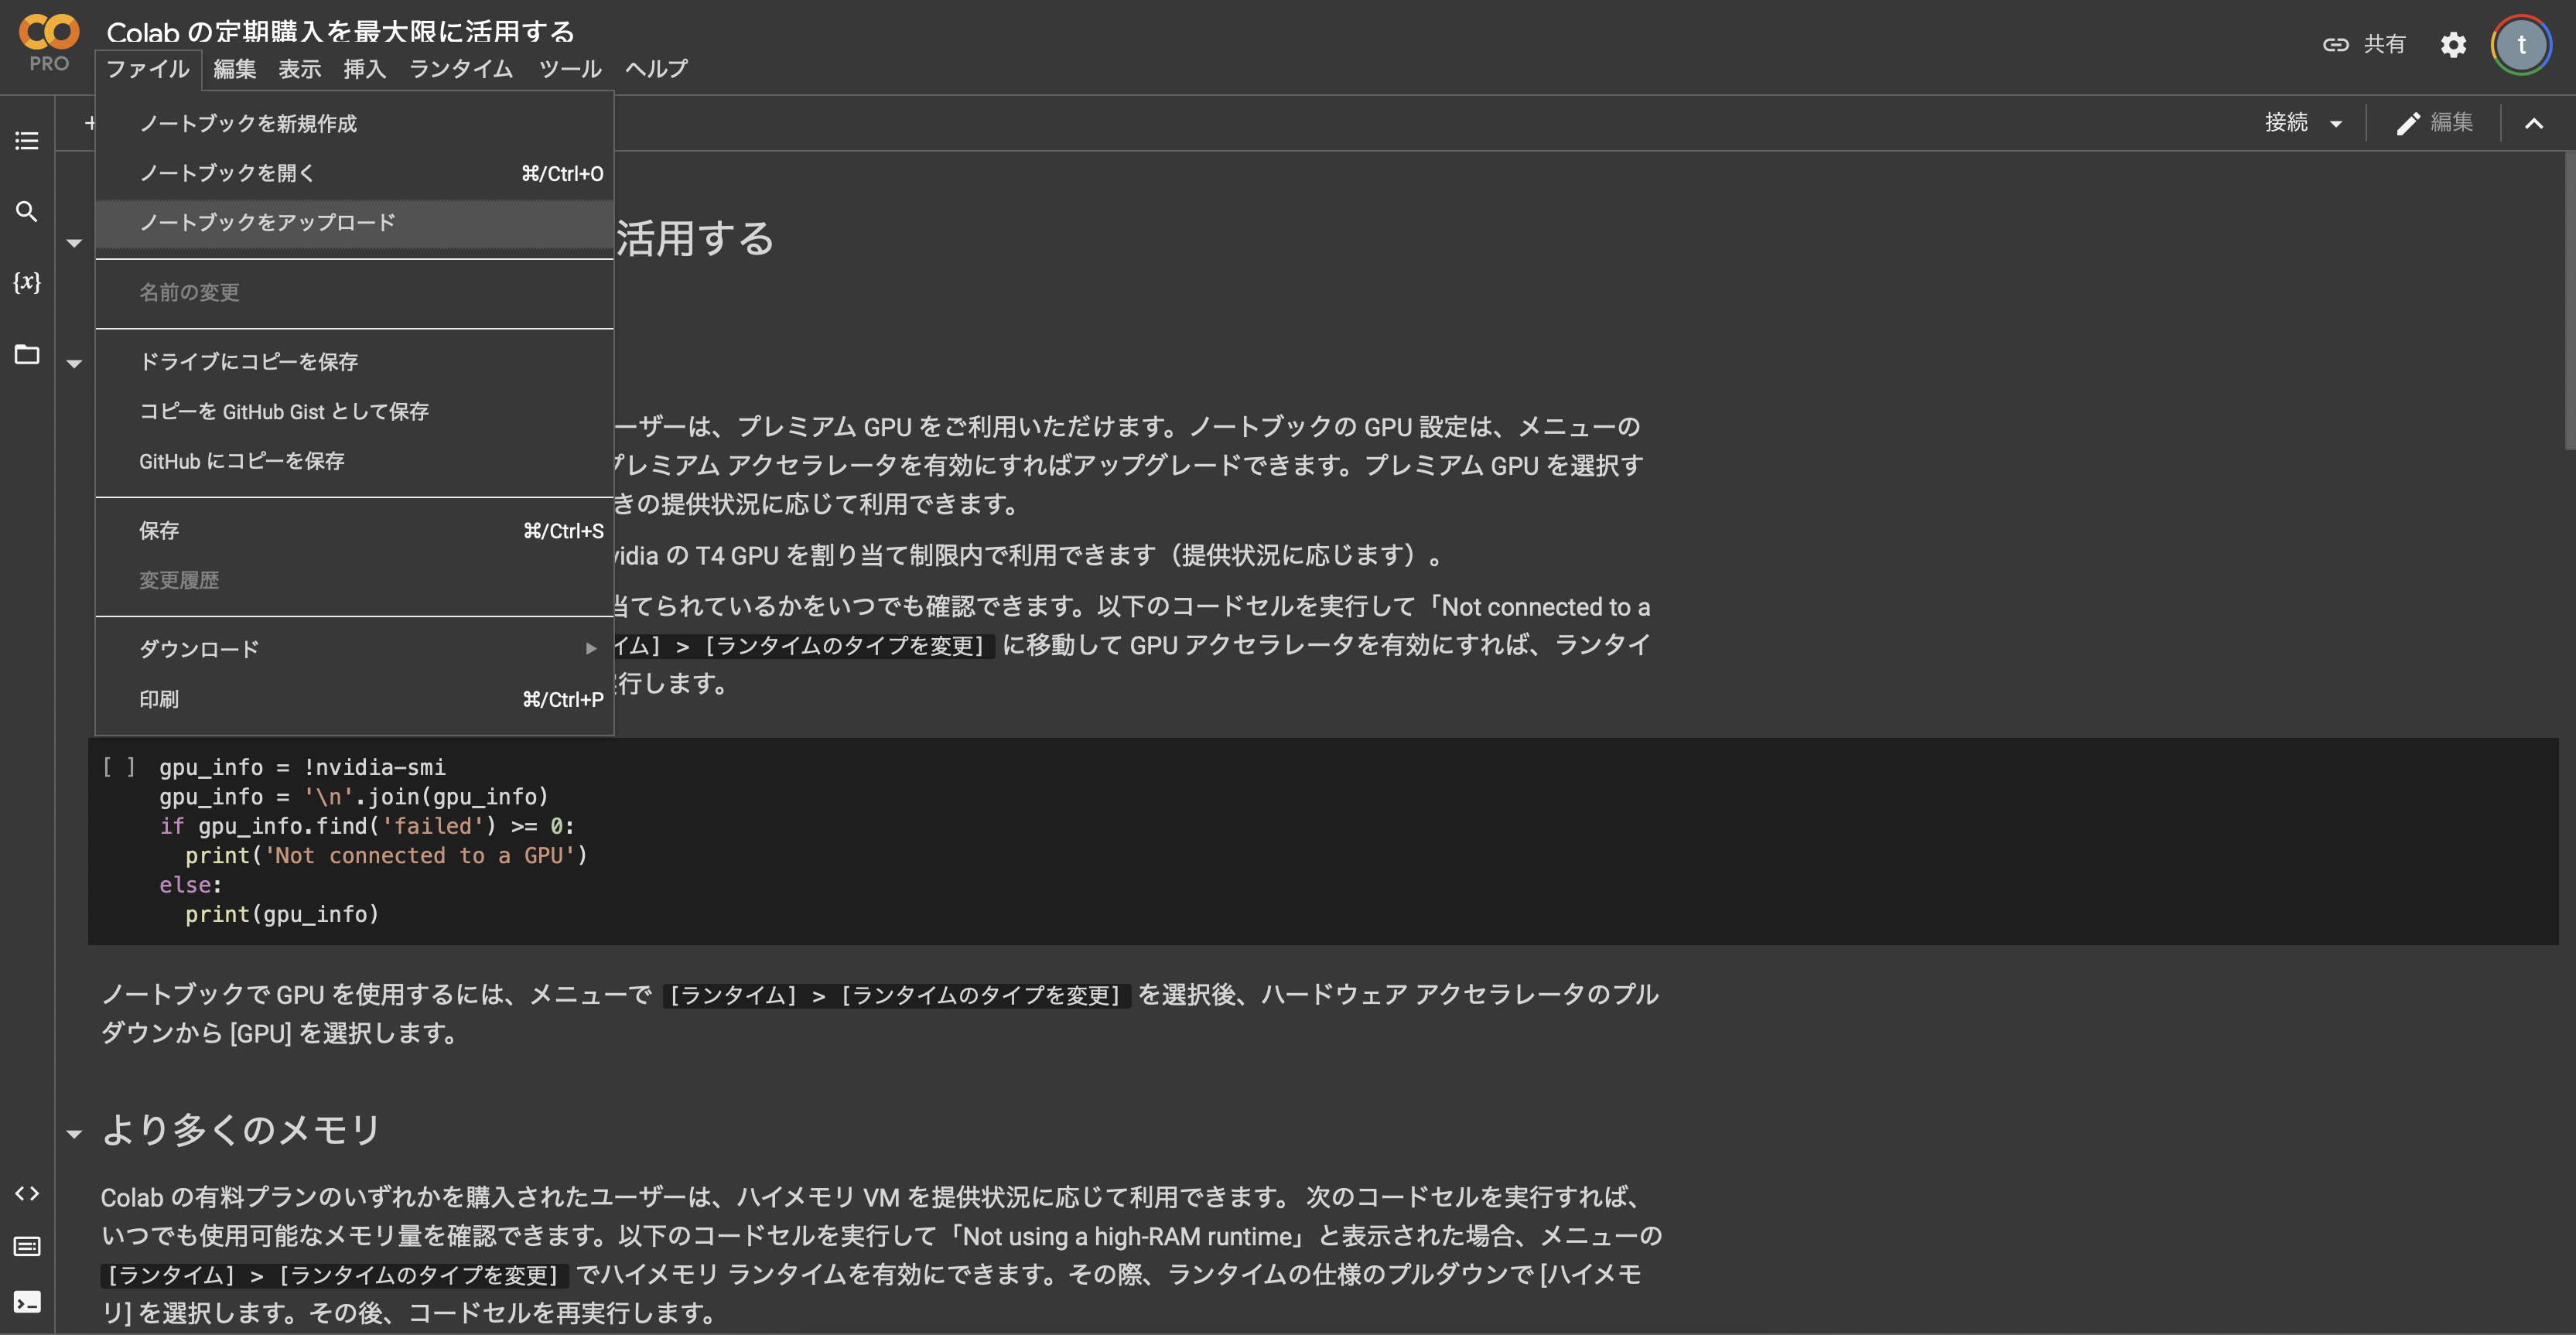Viewport: 2576px width, 1335px height.
Task: Click the pencil editing mode icon
Action: 2408,123
